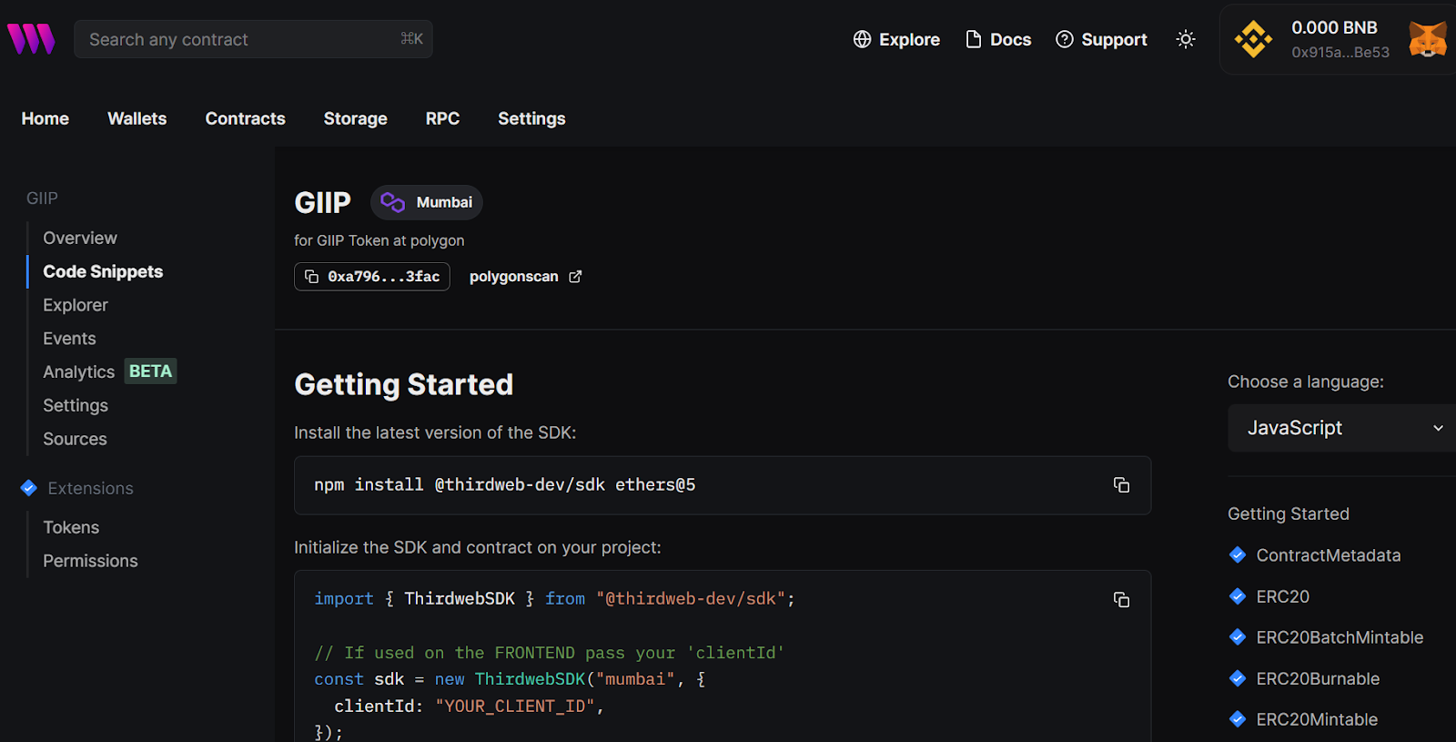This screenshot has height=742, width=1456.
Task: Toggle the light/dark theme sun icon
Action: click(1185, 39)
